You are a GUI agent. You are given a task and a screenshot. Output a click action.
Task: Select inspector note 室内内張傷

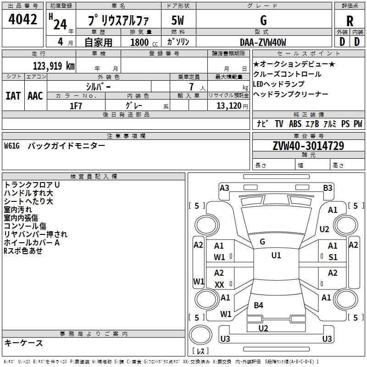click(21, 217)
